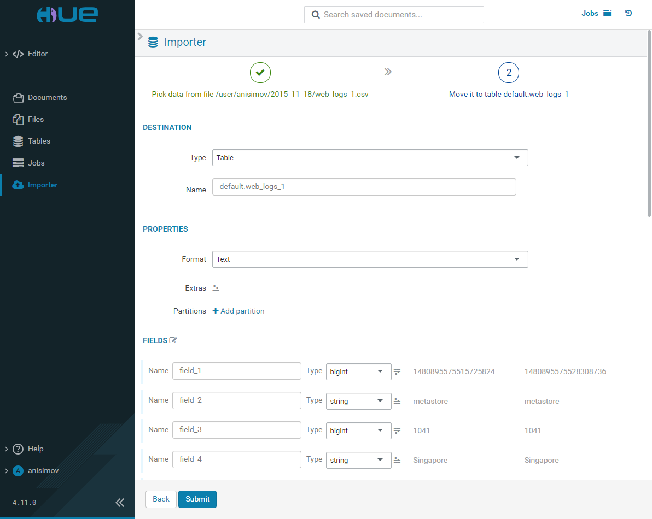Click Move it to table step link
This screenshot has width=652, height=519.
pos(509,95)
